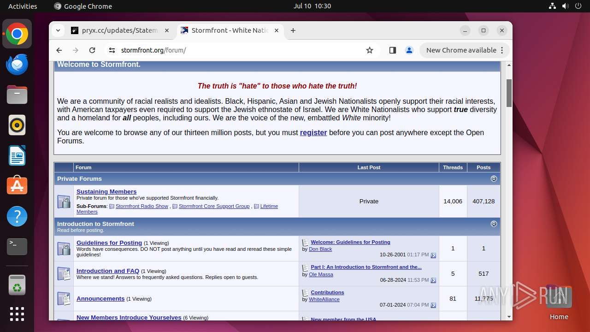Open Lifetime Members sub-forum link
590x332 pixels.
tap(269, 206)
